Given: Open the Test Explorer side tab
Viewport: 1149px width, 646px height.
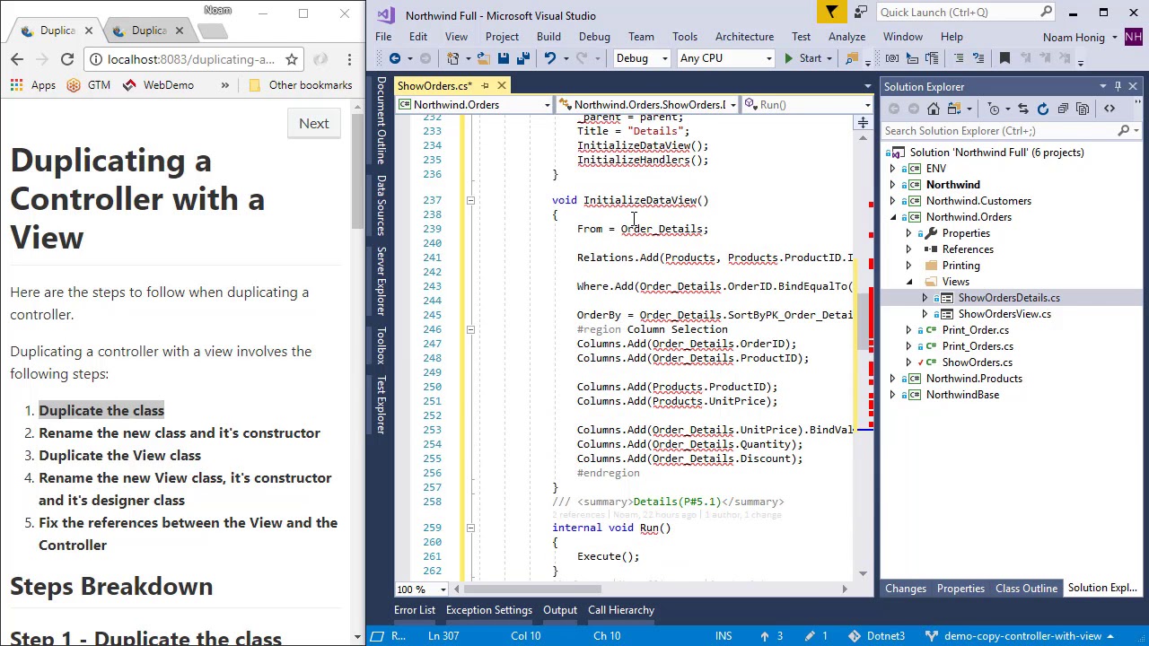Looking at the screenshot, I should pyautogui.click(x=382, y=406).
